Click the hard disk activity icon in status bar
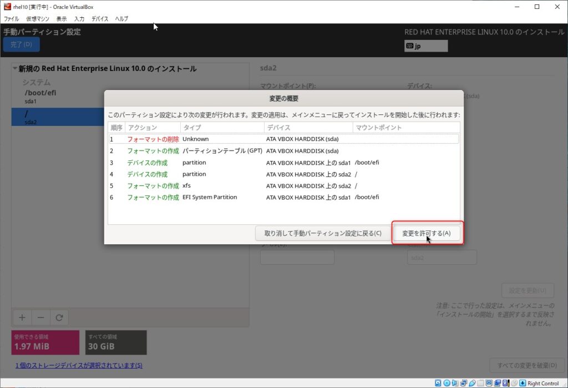The image size is (568, 388). click(438, 383)
